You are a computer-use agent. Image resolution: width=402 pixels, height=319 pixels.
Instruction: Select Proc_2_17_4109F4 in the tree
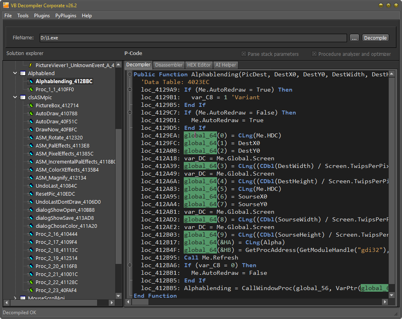[x=57, y=242]
